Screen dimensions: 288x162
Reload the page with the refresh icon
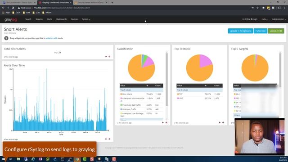[x=13, y=8]
